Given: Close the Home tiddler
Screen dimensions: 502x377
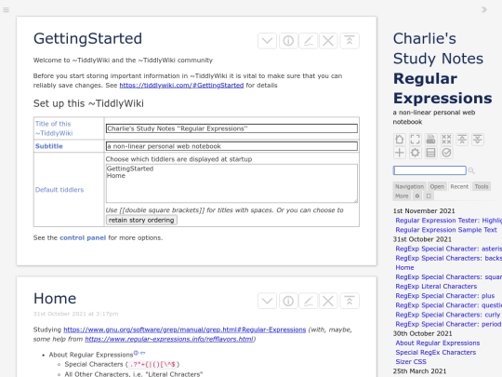Looking at the screenshot, I should coord(328,301).
